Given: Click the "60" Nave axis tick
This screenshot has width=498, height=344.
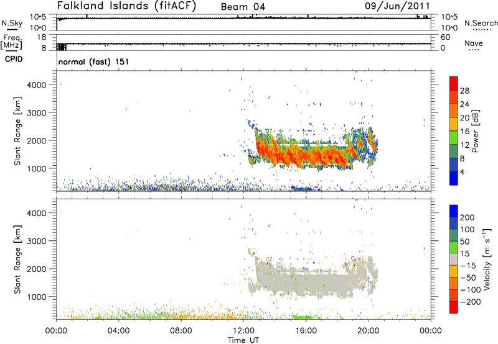Looking at the screenshot, I should point(445,37).
